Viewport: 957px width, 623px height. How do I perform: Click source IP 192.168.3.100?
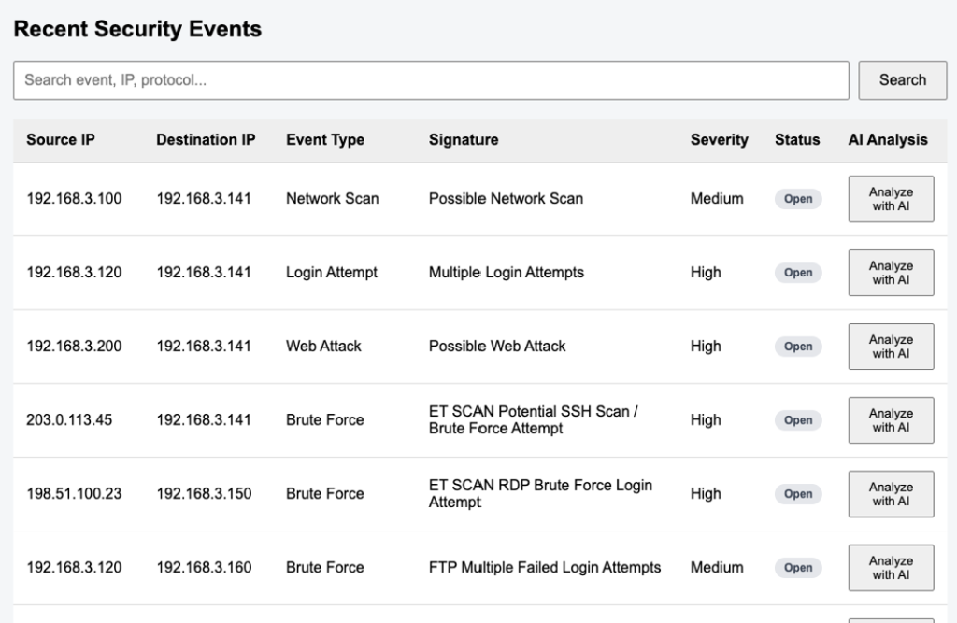(74, 199)
